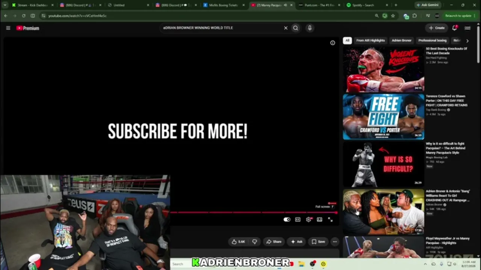Screen dimensions: 481x270
Task: Submit search with the magnifier button
Action: [296, 28]
